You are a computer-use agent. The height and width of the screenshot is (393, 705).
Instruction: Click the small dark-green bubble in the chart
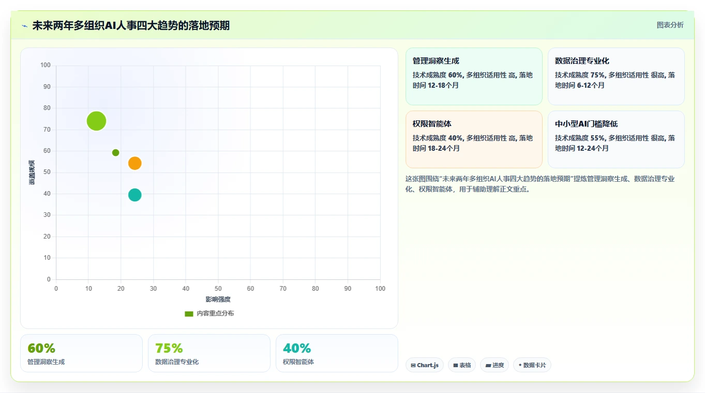coord(116,153)
